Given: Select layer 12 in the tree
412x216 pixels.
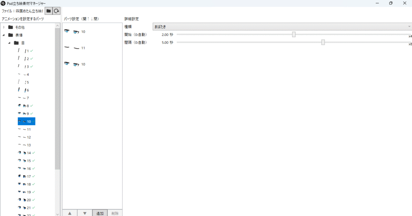Looking at the screenshot, I should click(x=26, y=137).
